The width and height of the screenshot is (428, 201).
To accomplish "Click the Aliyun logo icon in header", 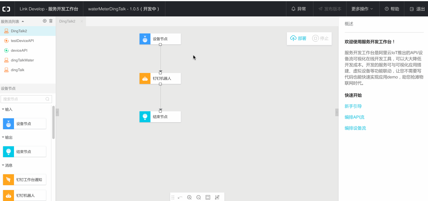I will pos(6,9).
